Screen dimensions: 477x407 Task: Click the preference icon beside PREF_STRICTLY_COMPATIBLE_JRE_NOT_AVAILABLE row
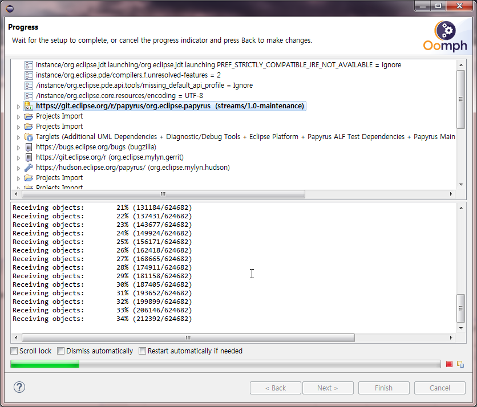(29, 65)
